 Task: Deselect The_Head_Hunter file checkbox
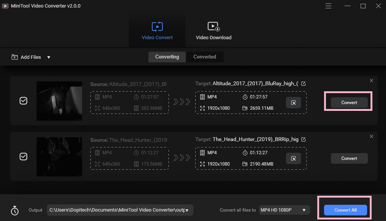(x=23, y=157)
